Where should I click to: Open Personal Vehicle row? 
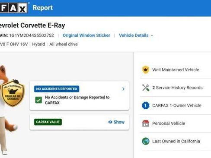point(176,123)
